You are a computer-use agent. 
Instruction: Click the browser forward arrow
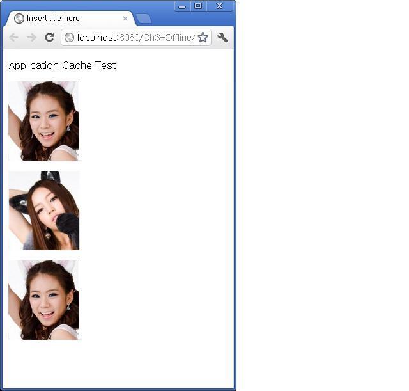coord(31,38)
